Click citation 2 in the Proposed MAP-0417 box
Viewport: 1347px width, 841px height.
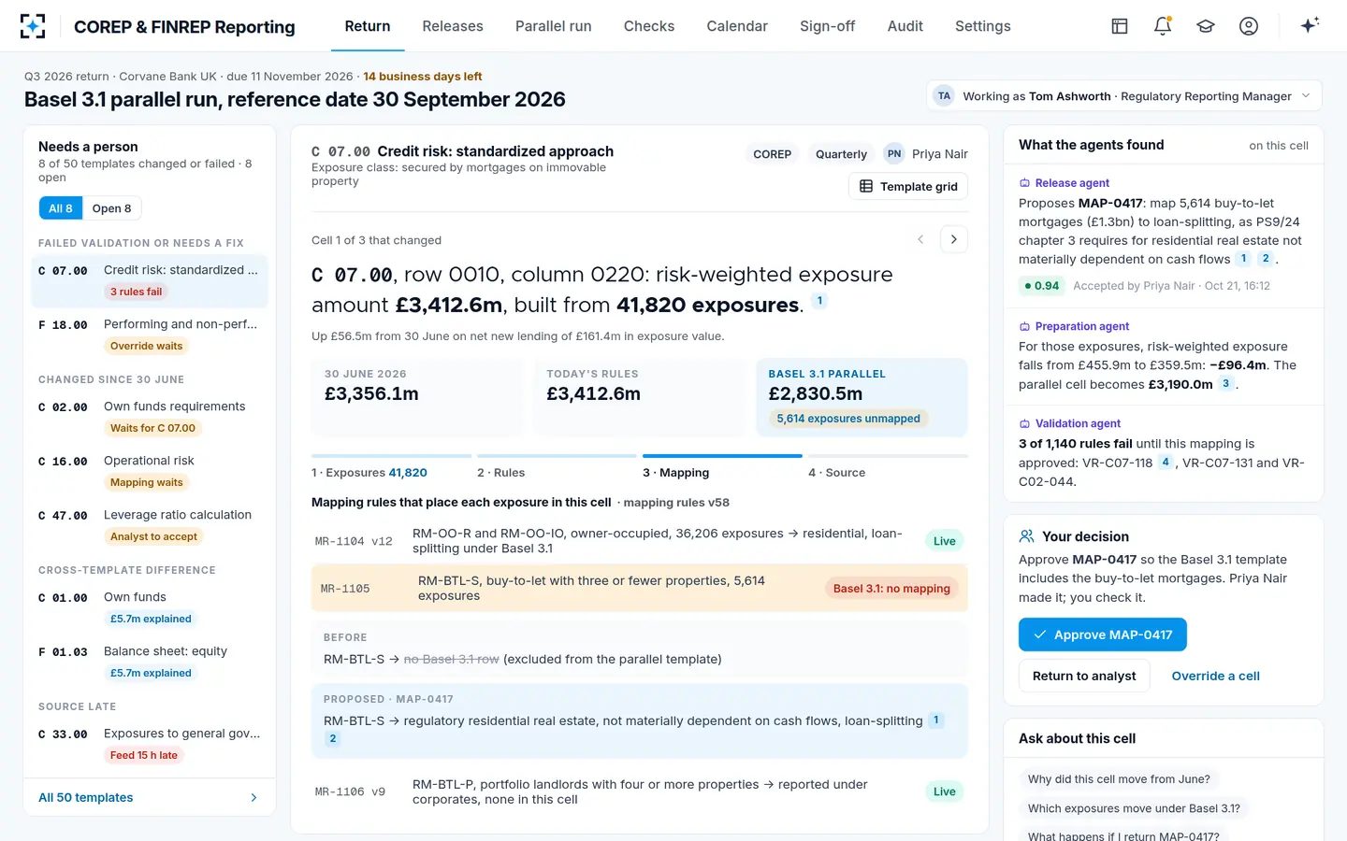[332, 738]
